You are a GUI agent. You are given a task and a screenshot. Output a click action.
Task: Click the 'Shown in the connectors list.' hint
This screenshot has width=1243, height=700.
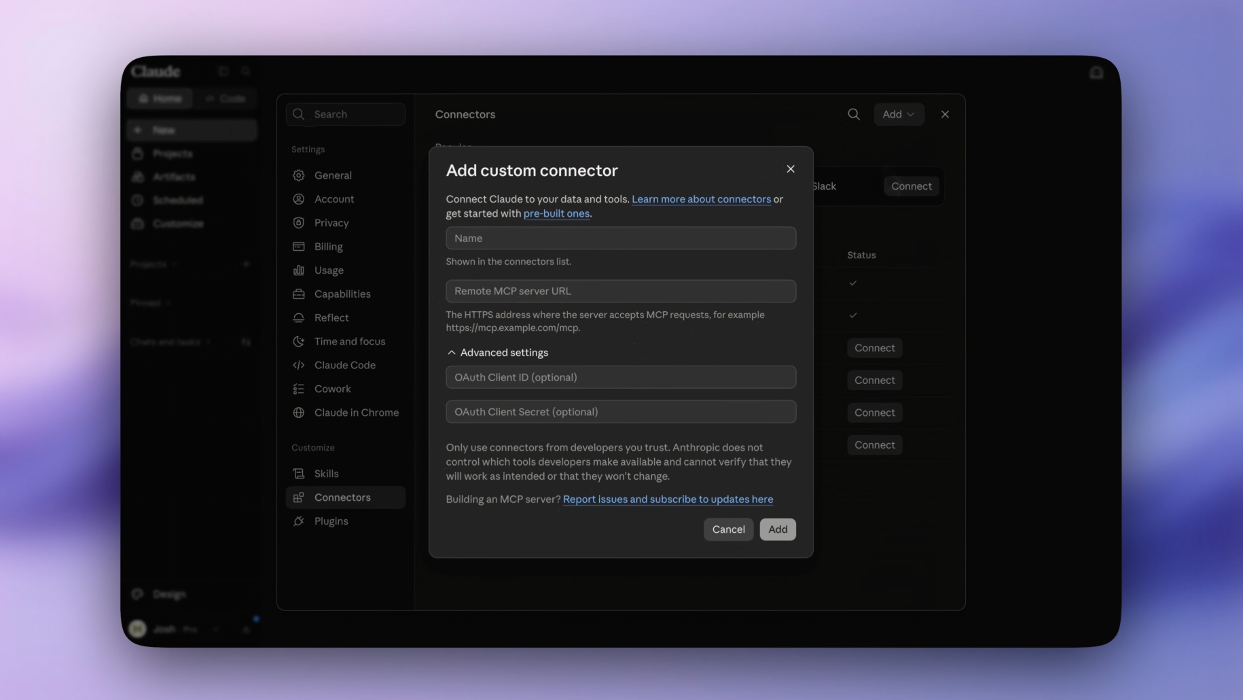click(509, 262)
